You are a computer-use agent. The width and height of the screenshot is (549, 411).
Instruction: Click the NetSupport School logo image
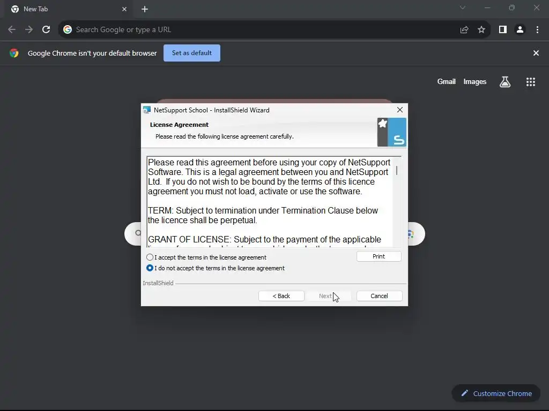click(x=391, y=132)
